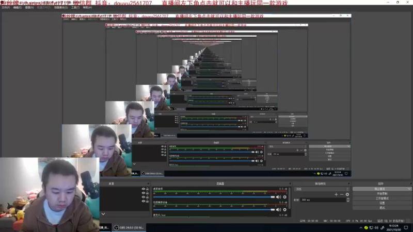Viewport: 413px width, 232px height.
Task: Click the 视频捕获设备 blue volume slider
Action: click(x=214, y=209)
